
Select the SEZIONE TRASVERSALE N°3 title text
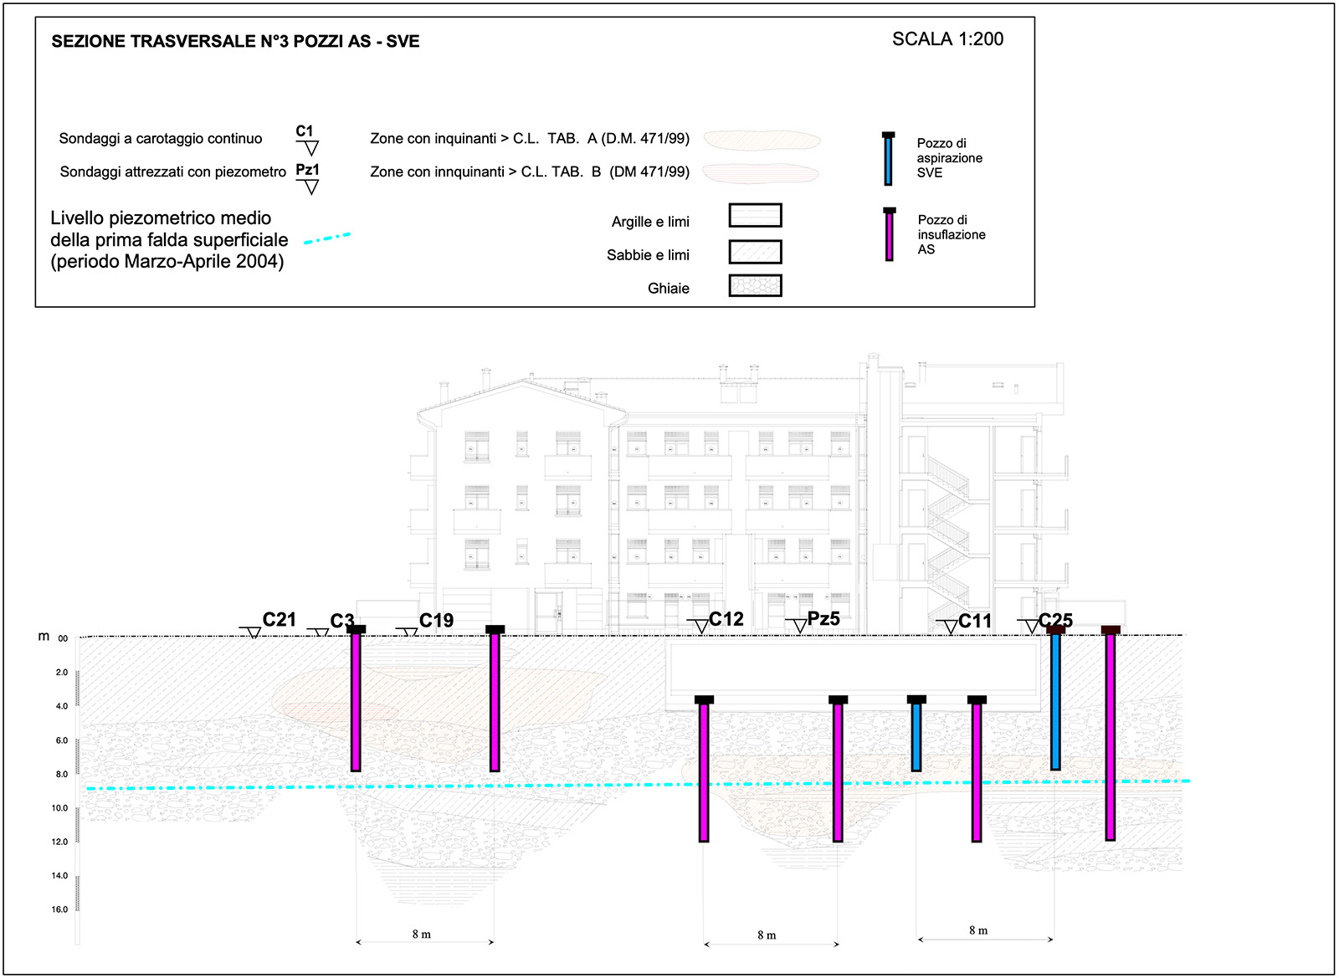(x=235, y=42)
